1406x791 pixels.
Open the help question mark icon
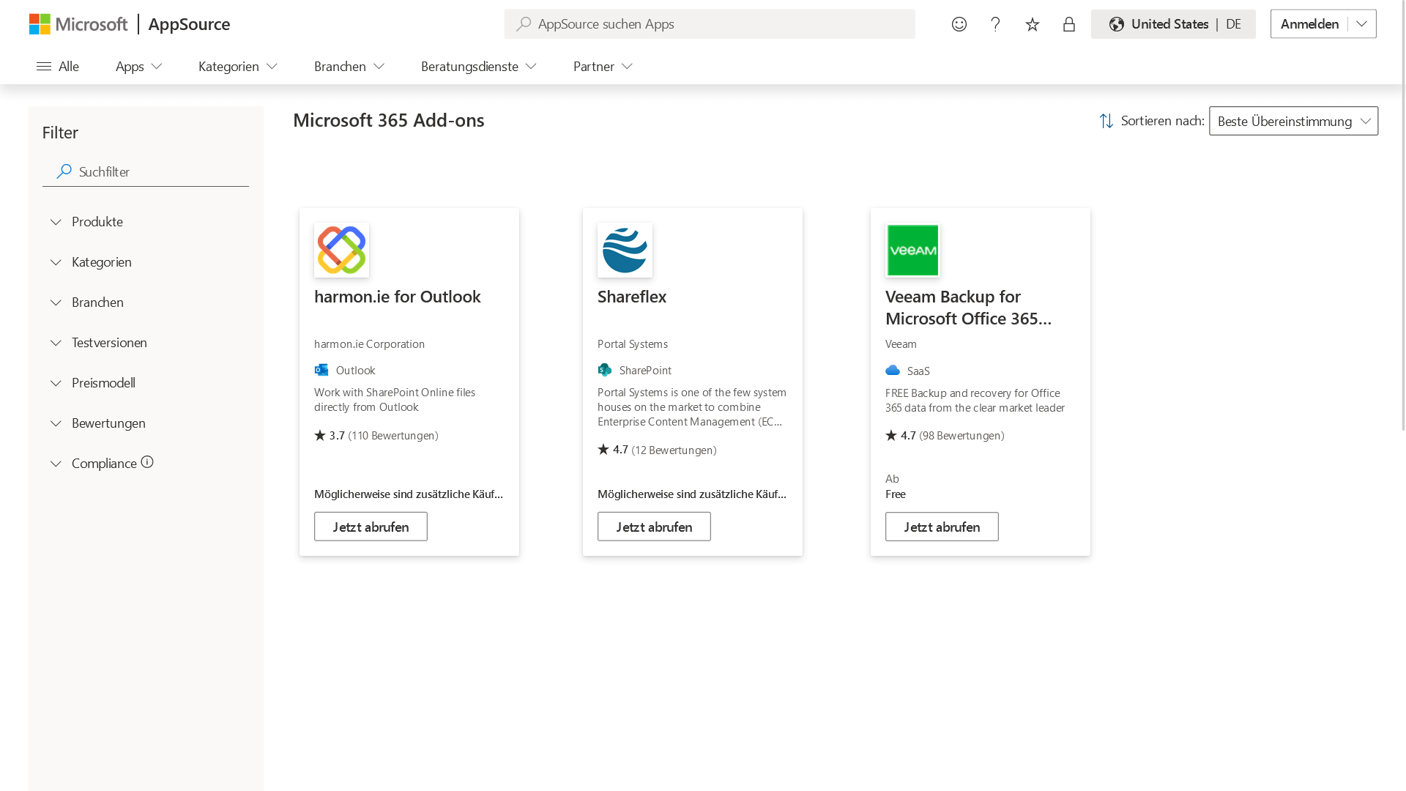(x=995, y=24)
